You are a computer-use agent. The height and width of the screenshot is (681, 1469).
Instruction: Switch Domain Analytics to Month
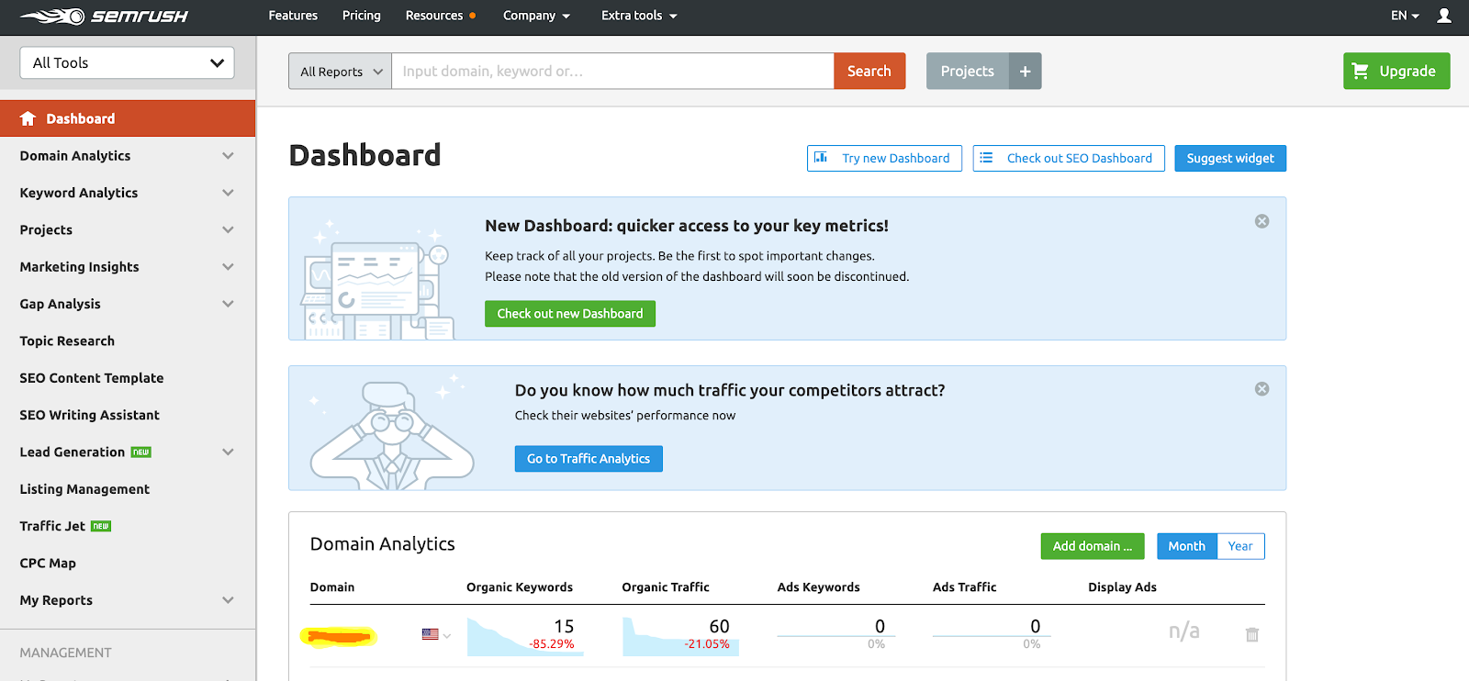1186,546
